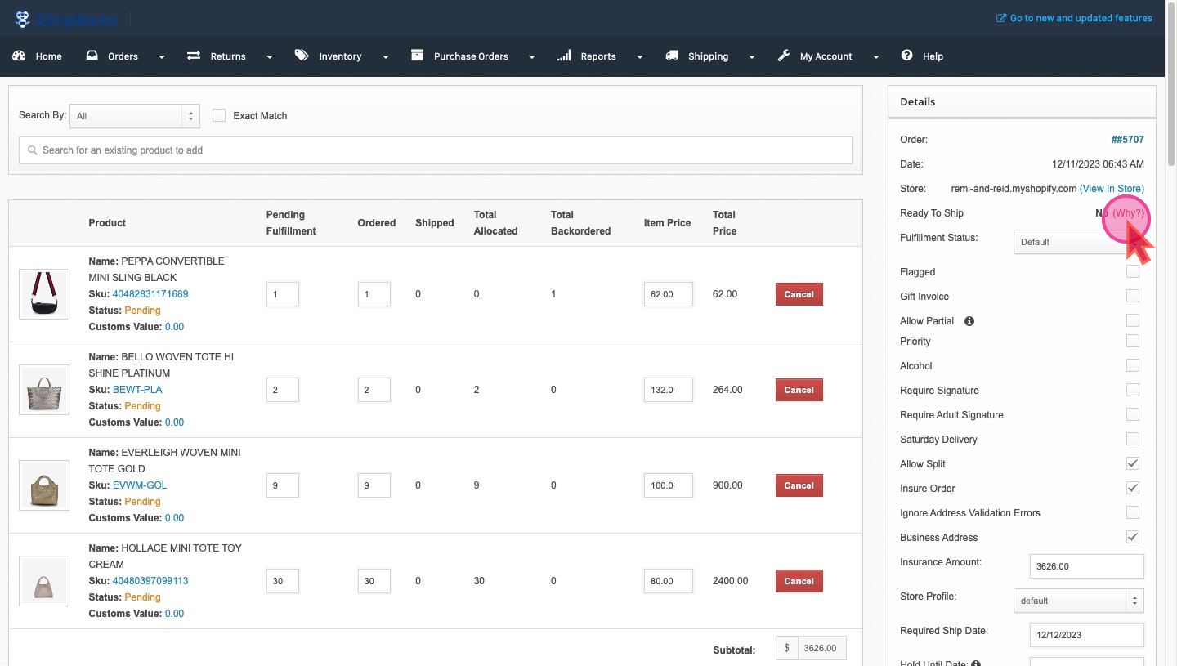1177x666 pixels.
Task: Click the Help question mark icon
Action: 906,56
